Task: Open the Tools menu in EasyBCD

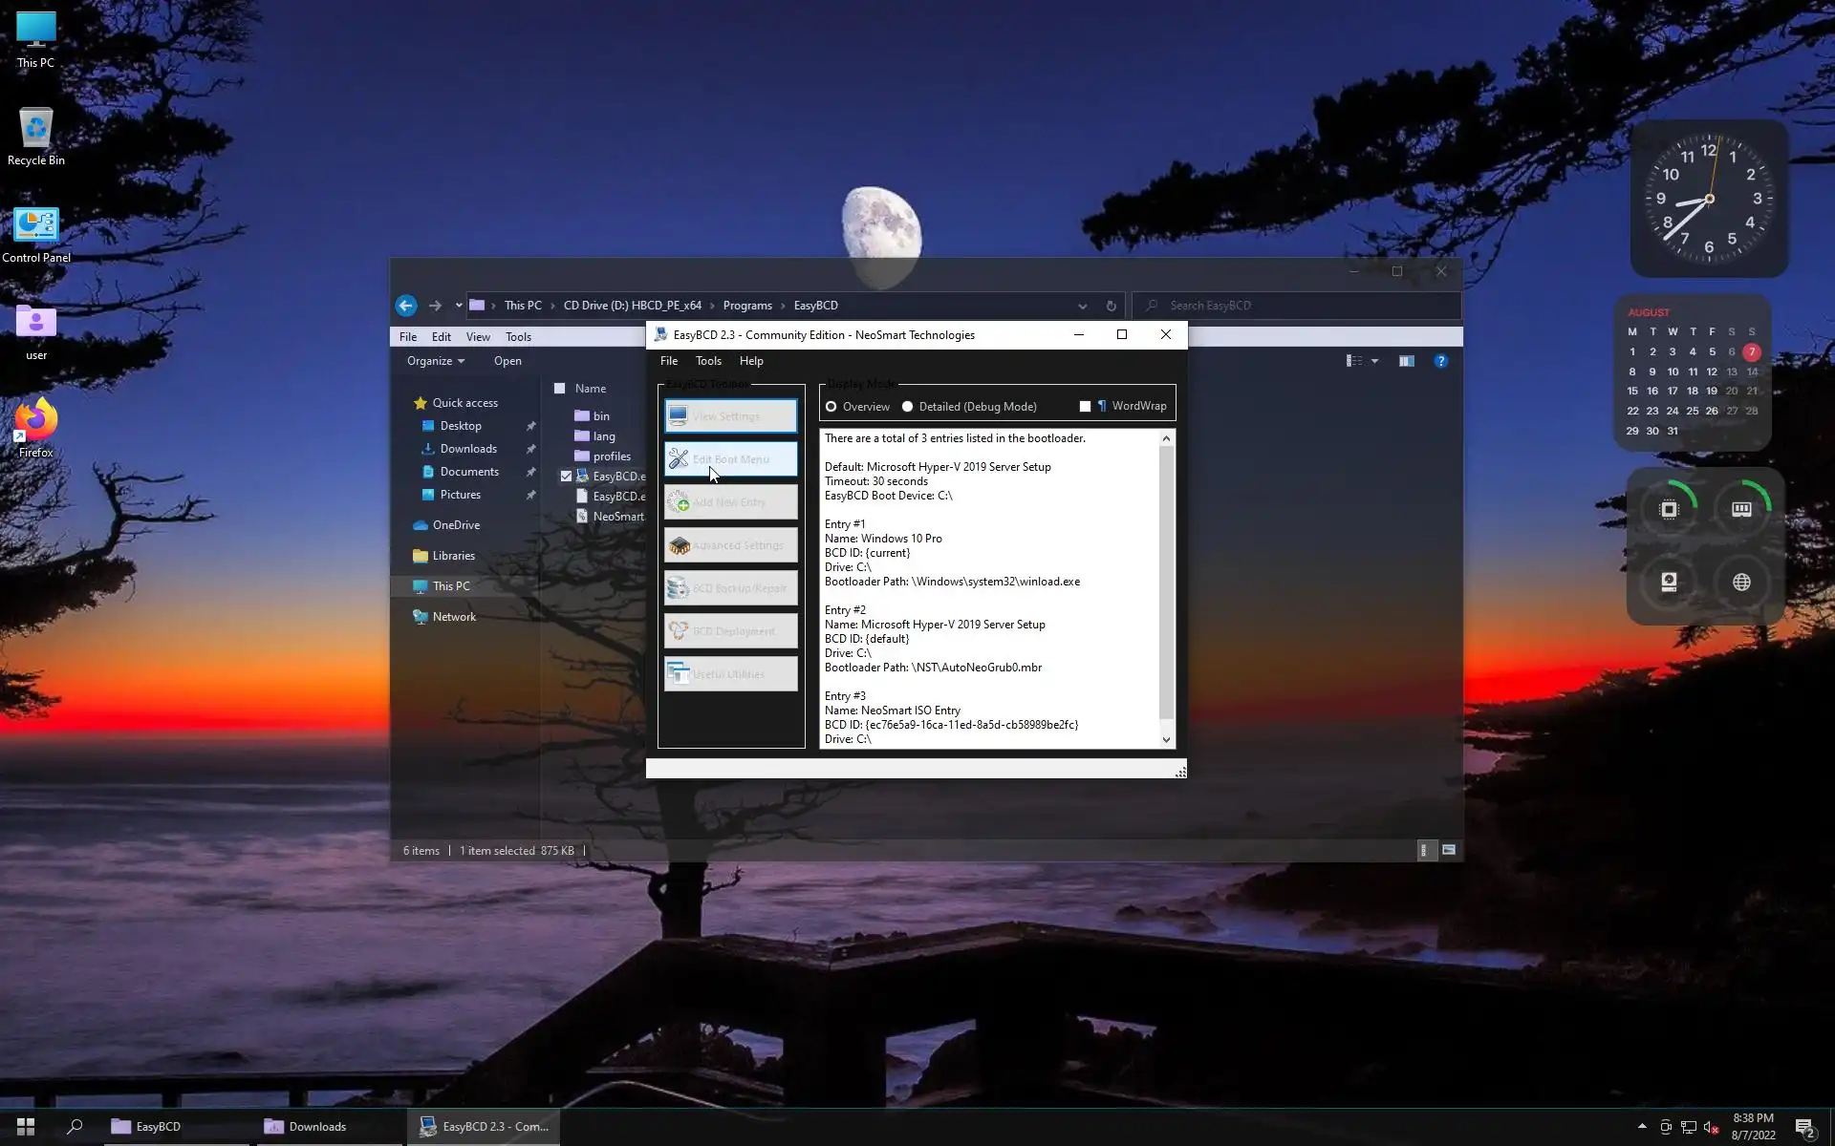Action: (708, 361)
